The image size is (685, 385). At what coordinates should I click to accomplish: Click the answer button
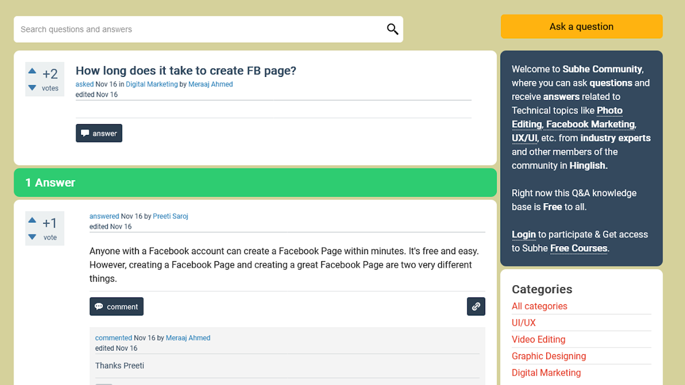[99, 133]
